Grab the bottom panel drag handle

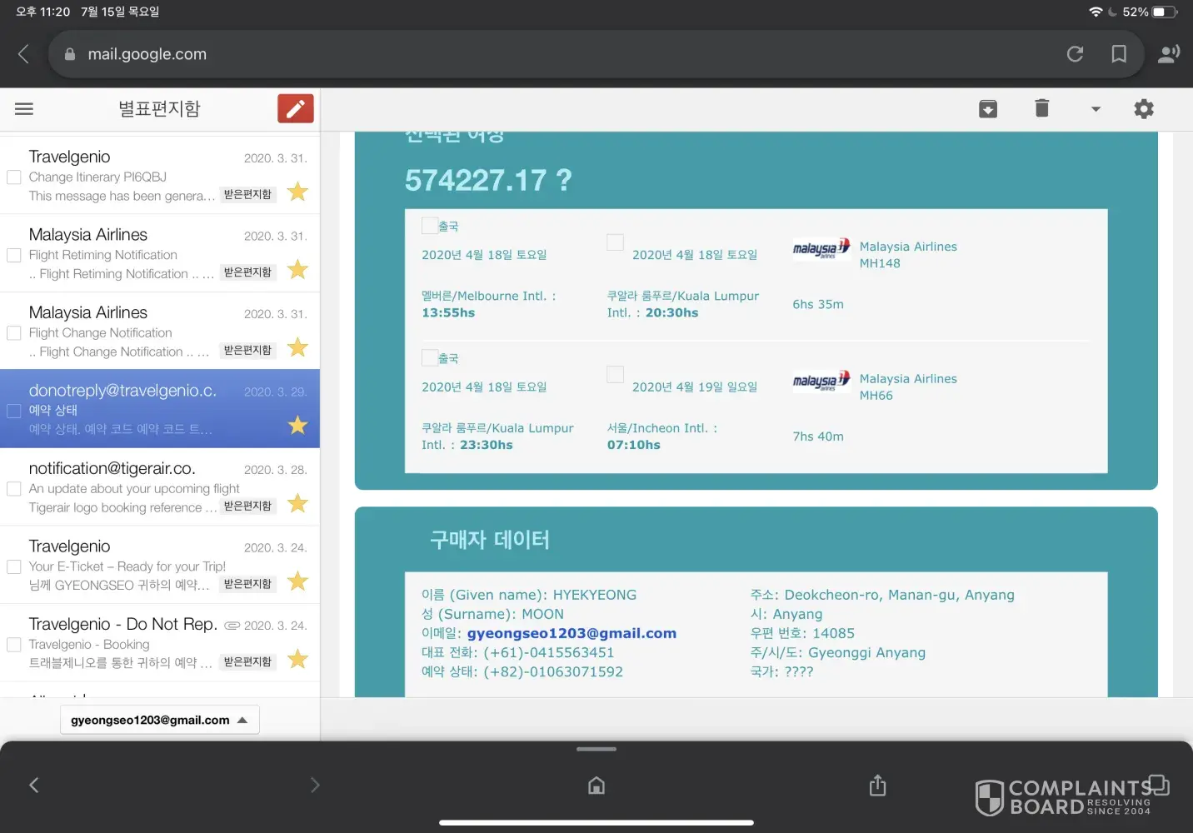(x=596, y=749)
